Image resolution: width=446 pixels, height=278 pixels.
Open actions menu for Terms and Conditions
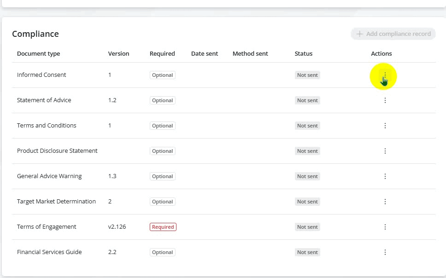tap(385, 126)
